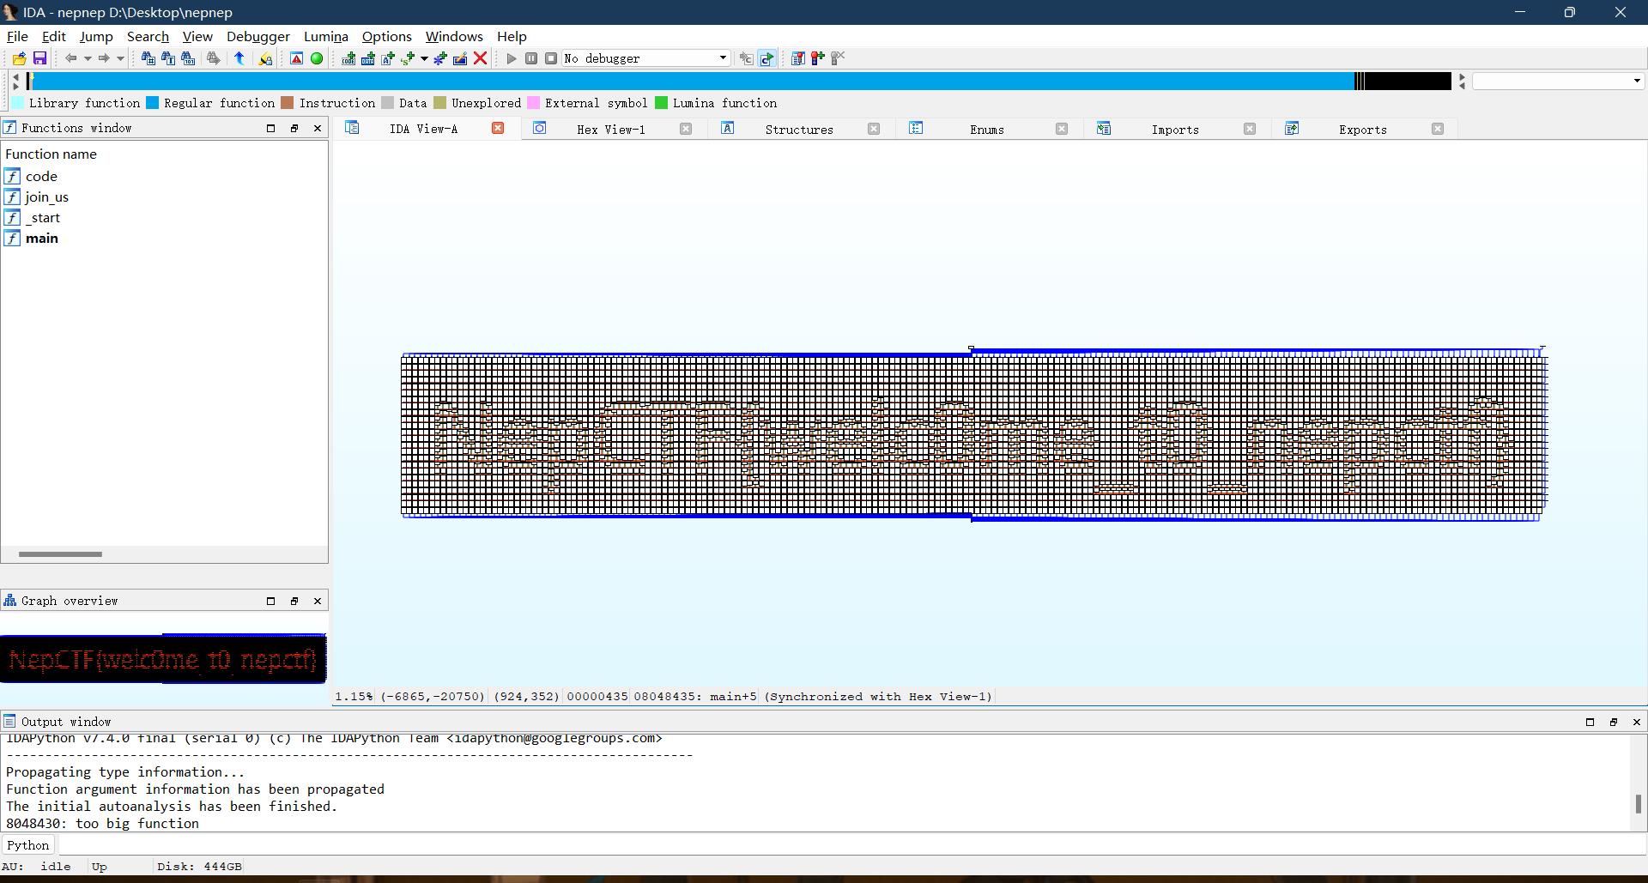Click the pause process icon

531,58
